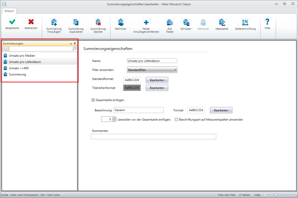Enable Beschriftungsart auf Messwertspalten anwenden checkbox
The width and height of the screenshot is (298, 198).
tap(177, 119)
